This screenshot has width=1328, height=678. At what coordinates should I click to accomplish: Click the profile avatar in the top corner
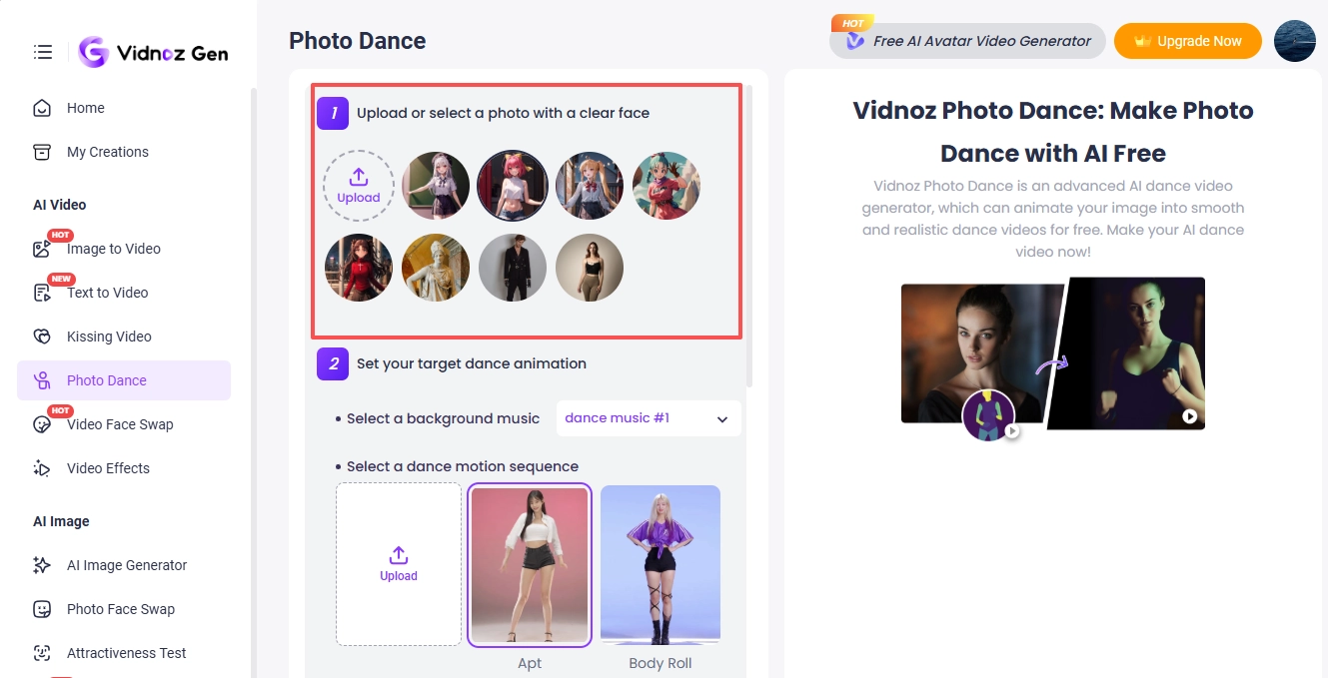[x=1295, y=41]
